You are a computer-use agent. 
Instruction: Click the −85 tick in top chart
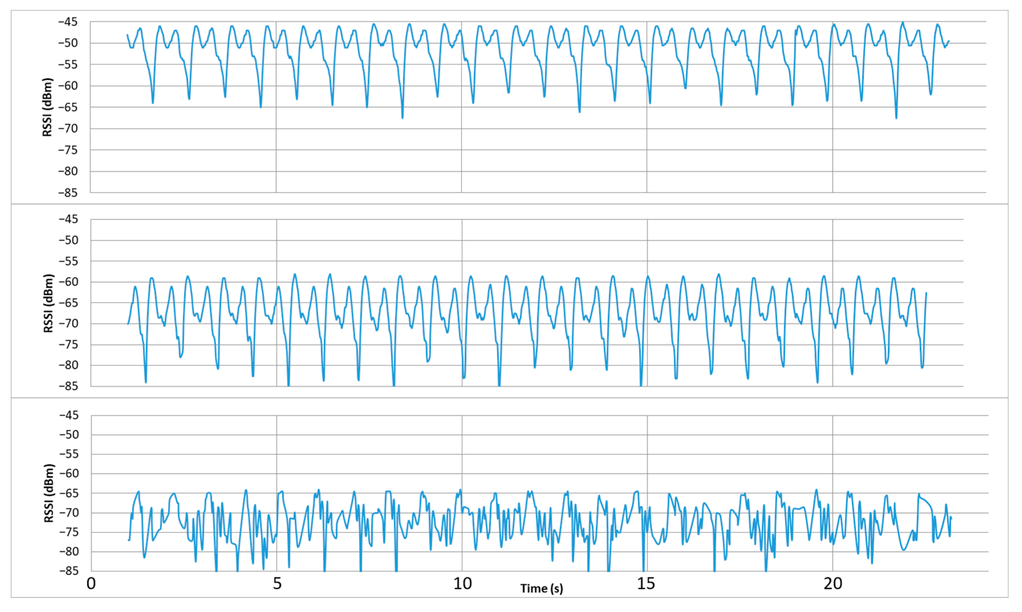tap(68, 193)
